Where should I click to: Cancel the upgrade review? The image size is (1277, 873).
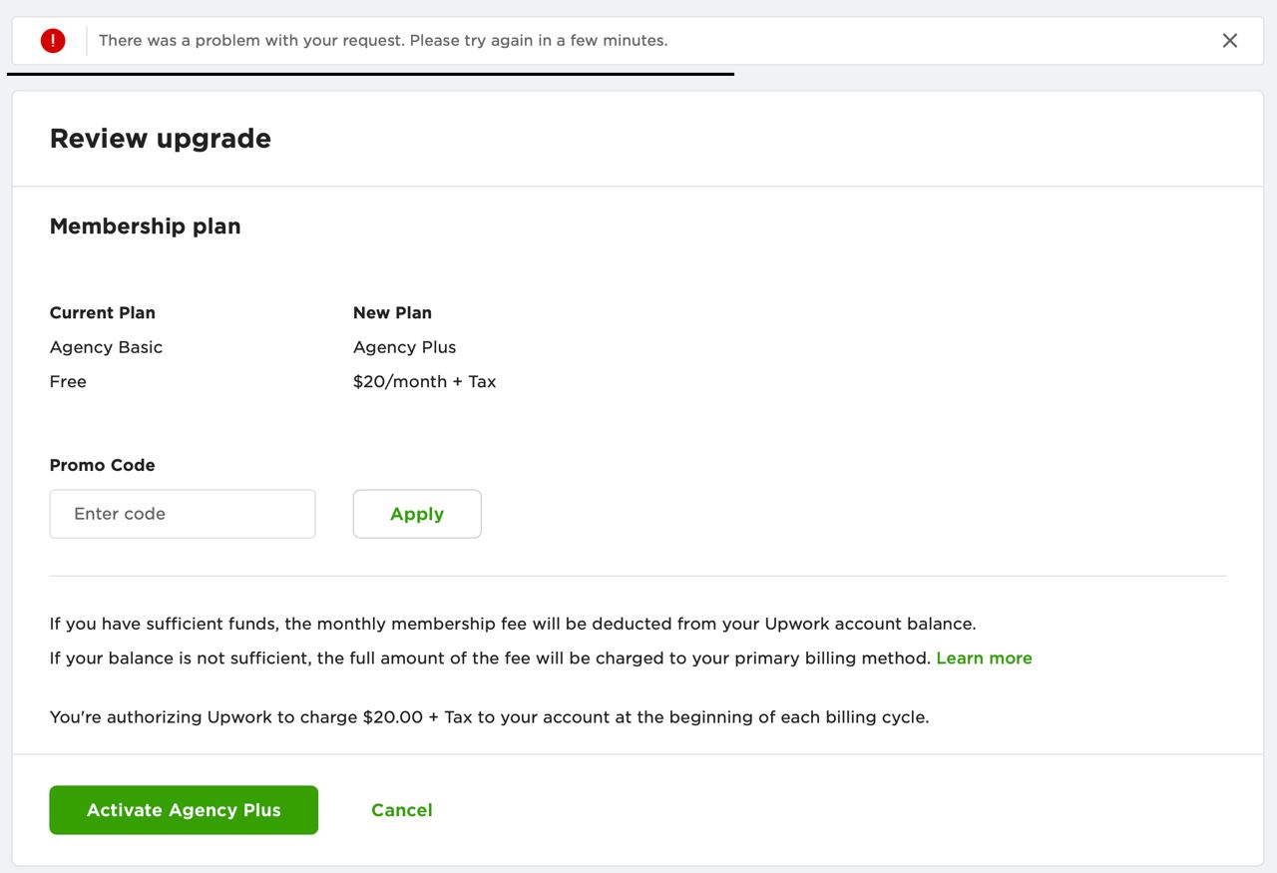[401, 810]
